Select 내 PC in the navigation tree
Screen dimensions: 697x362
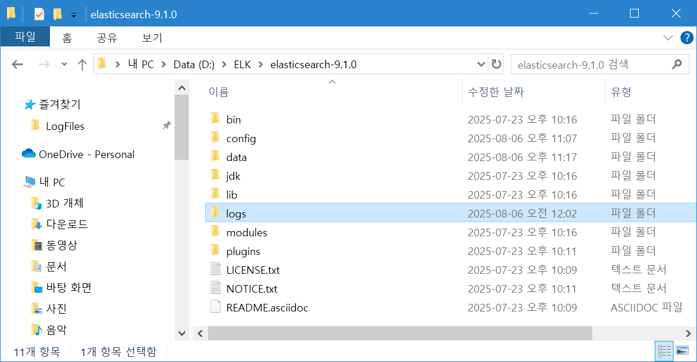52,182
